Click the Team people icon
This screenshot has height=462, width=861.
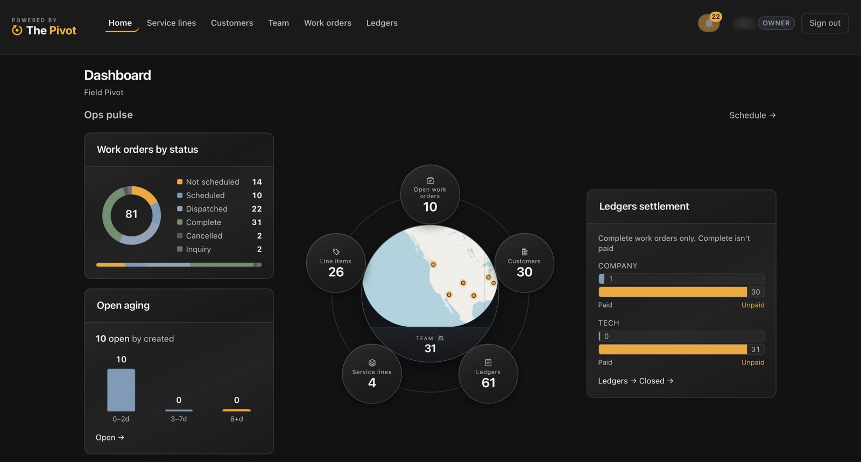pyautogui.click(x=441, y=338)
